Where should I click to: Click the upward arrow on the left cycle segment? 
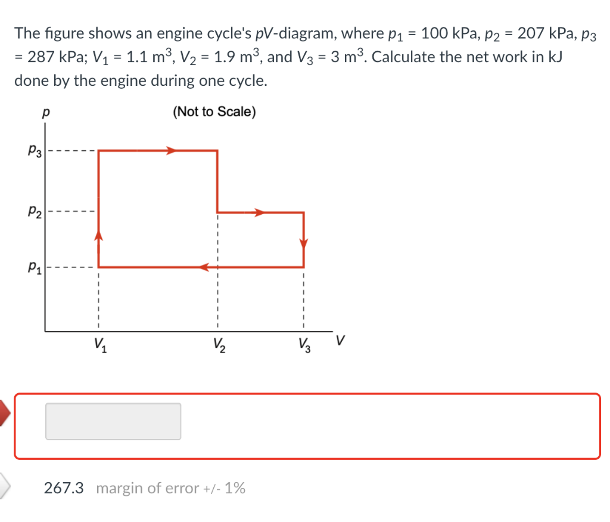(x=98, y=237)
